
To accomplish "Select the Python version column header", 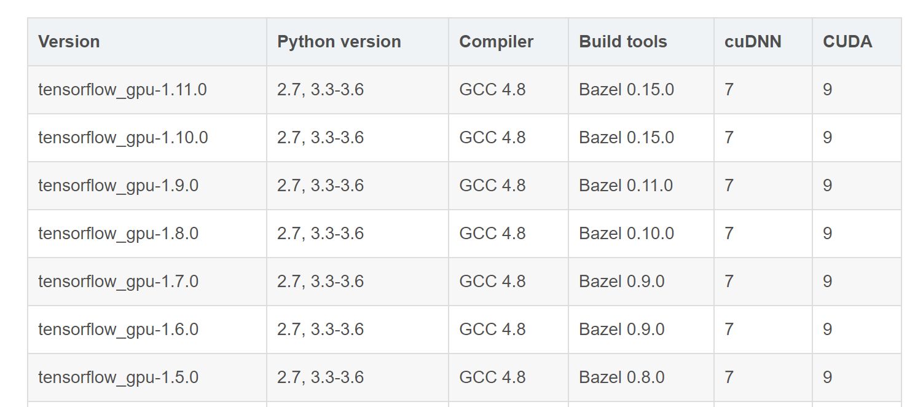I will (358, 42).
